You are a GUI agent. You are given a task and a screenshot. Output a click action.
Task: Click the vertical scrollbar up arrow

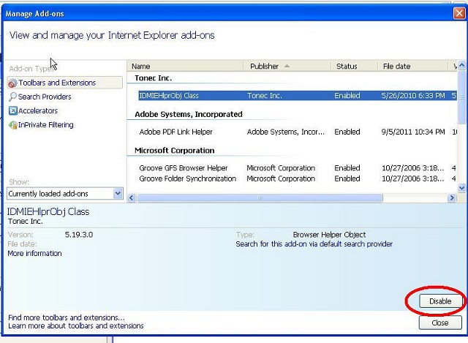tap(462, 67)
